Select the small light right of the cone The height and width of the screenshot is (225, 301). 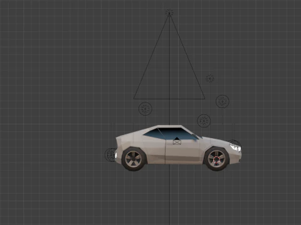pyautogui.click(x=209, y=79)
